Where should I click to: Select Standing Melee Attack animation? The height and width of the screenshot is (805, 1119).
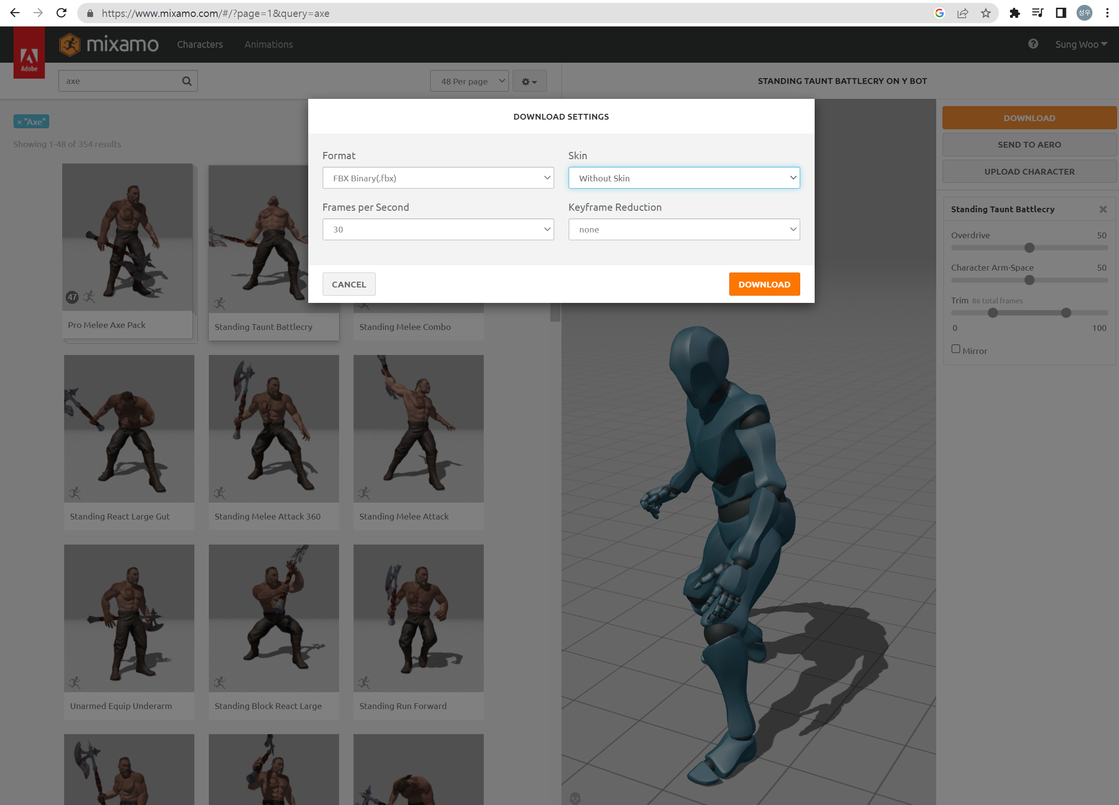[418, 442]
